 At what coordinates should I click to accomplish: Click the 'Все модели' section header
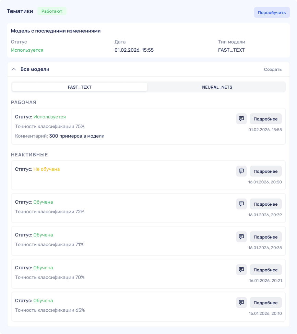click(x=35, y=69)
